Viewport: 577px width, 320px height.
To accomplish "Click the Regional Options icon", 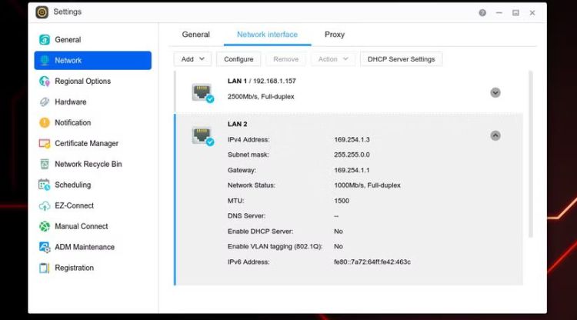I will [x=45, y=82].
